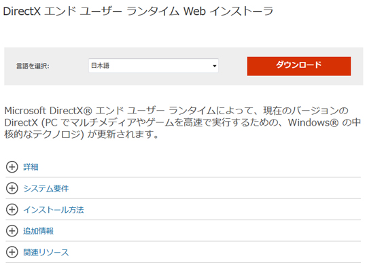
Task: Open the インストール方法 link
Action: tap(54, 210)
